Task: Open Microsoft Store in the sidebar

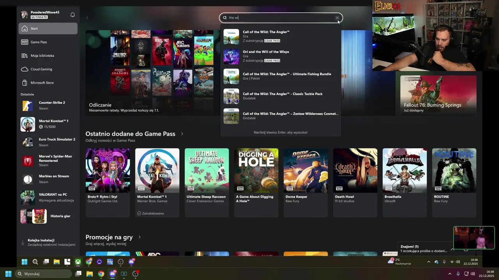Action: (x=48, y=83)
